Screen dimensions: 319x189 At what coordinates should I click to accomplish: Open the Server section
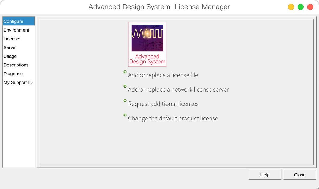[18, 47]
